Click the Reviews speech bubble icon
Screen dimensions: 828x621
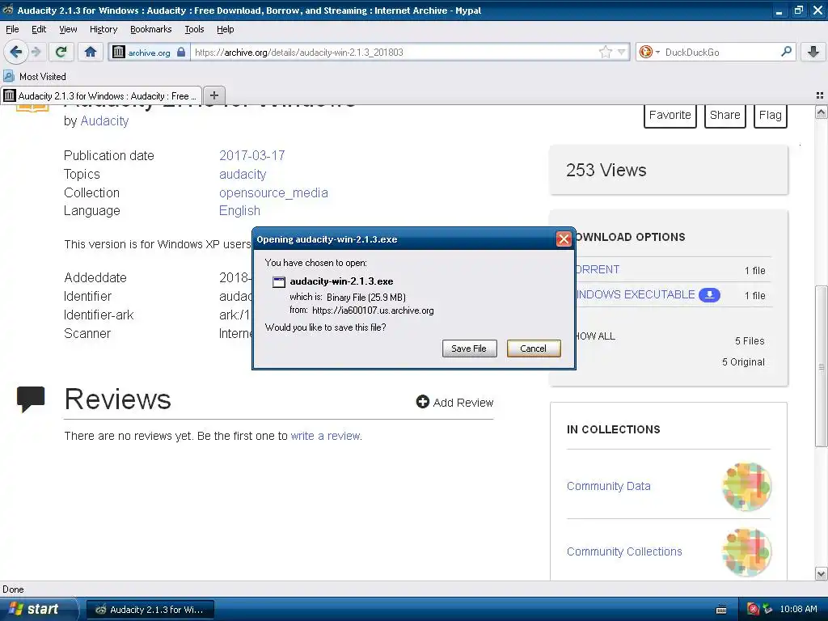pyautogui.click(x=31, y=399)
